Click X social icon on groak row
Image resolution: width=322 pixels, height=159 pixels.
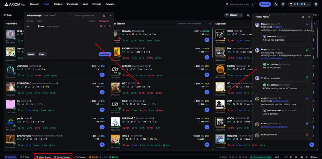127,104
